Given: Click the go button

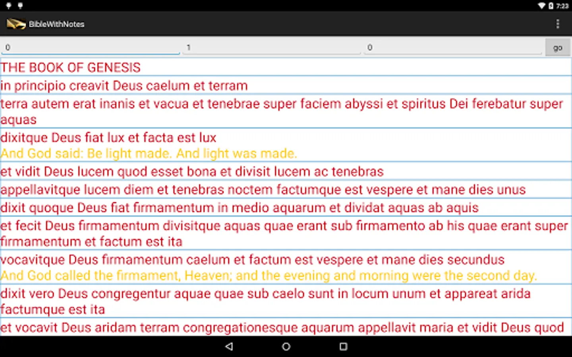Looking at the screenshot, I should [558, 47].
